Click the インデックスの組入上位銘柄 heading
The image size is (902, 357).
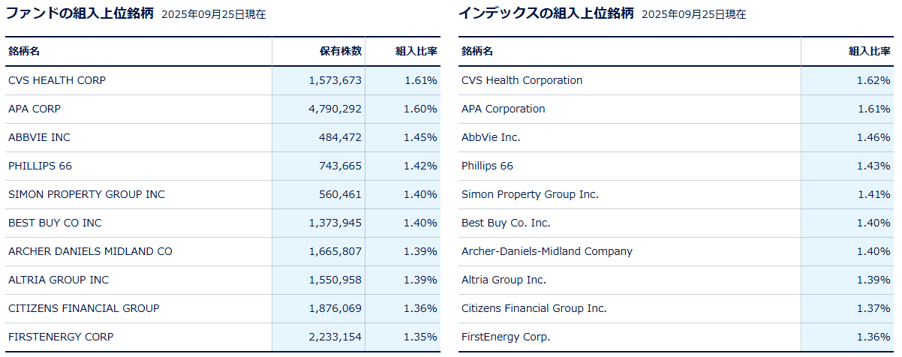[x=546, y=13]
